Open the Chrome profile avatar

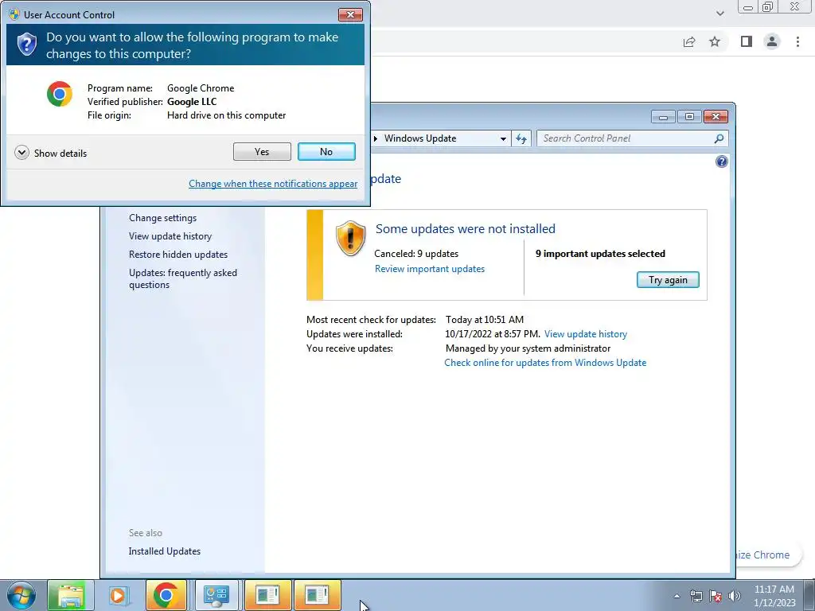[772, 41]
